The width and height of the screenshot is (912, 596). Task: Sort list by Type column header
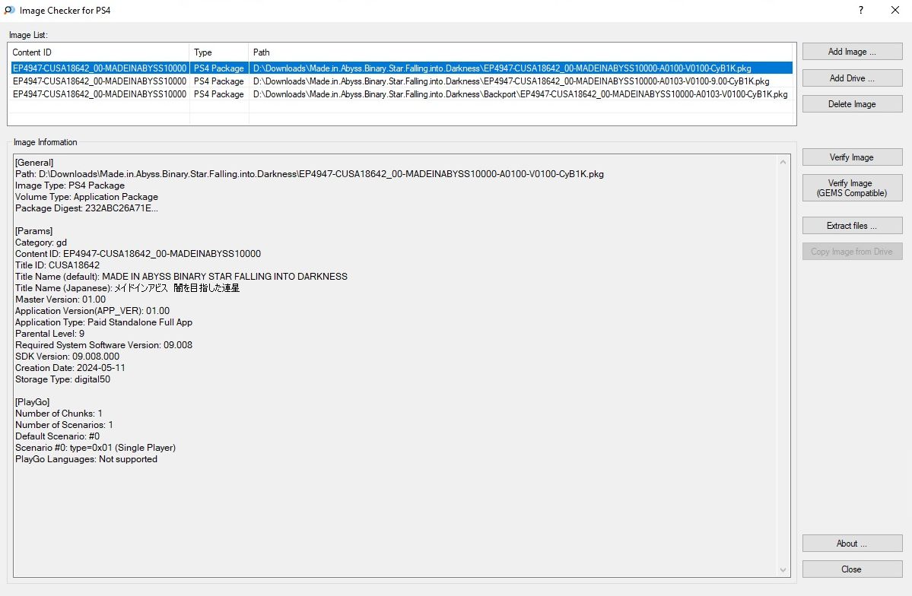219,52
